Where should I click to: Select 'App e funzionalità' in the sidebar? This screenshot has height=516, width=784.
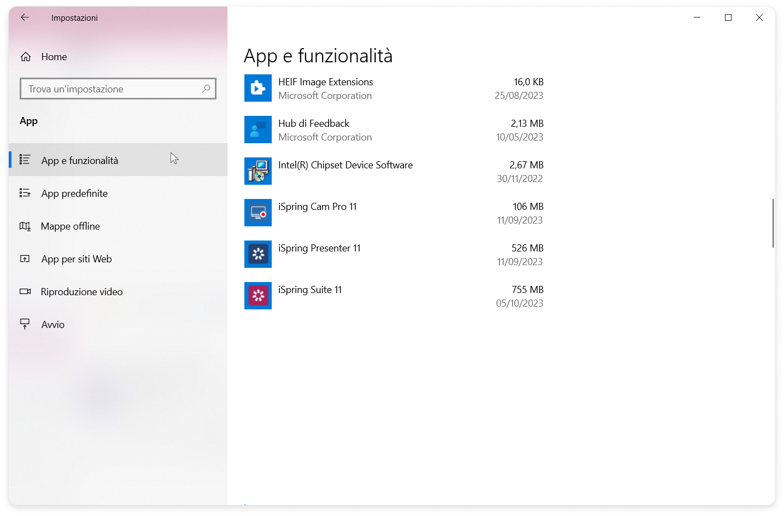[x=118, y=160]
